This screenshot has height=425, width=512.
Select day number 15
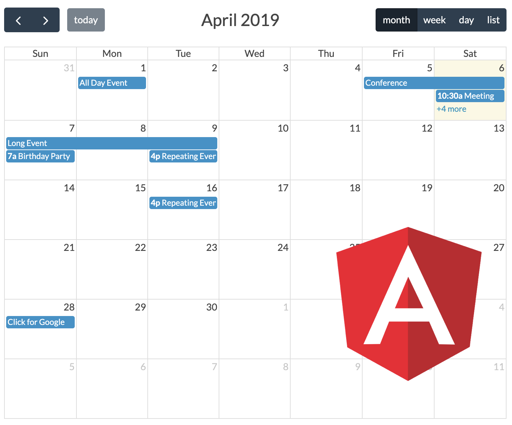(141, 188)
